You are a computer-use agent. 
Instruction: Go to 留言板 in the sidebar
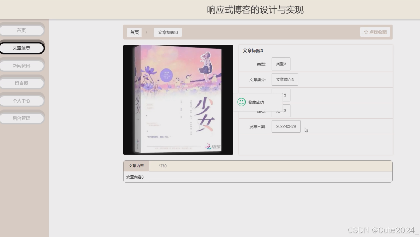(x=22, y=83)
